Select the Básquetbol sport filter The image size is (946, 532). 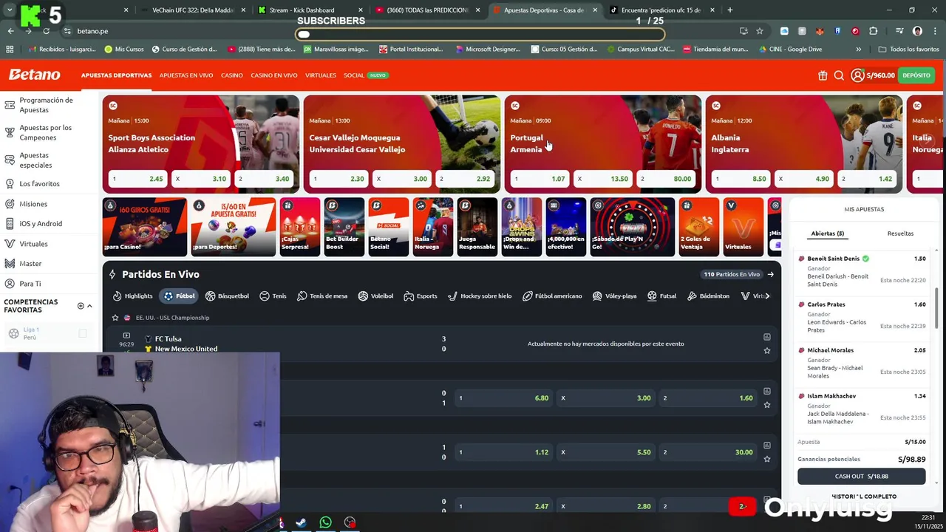click(227, 296)
